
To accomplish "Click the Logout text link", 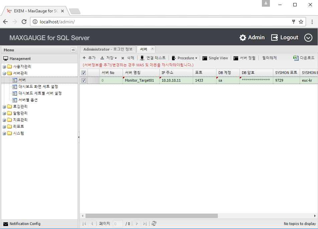I will [x=289, y=38].
